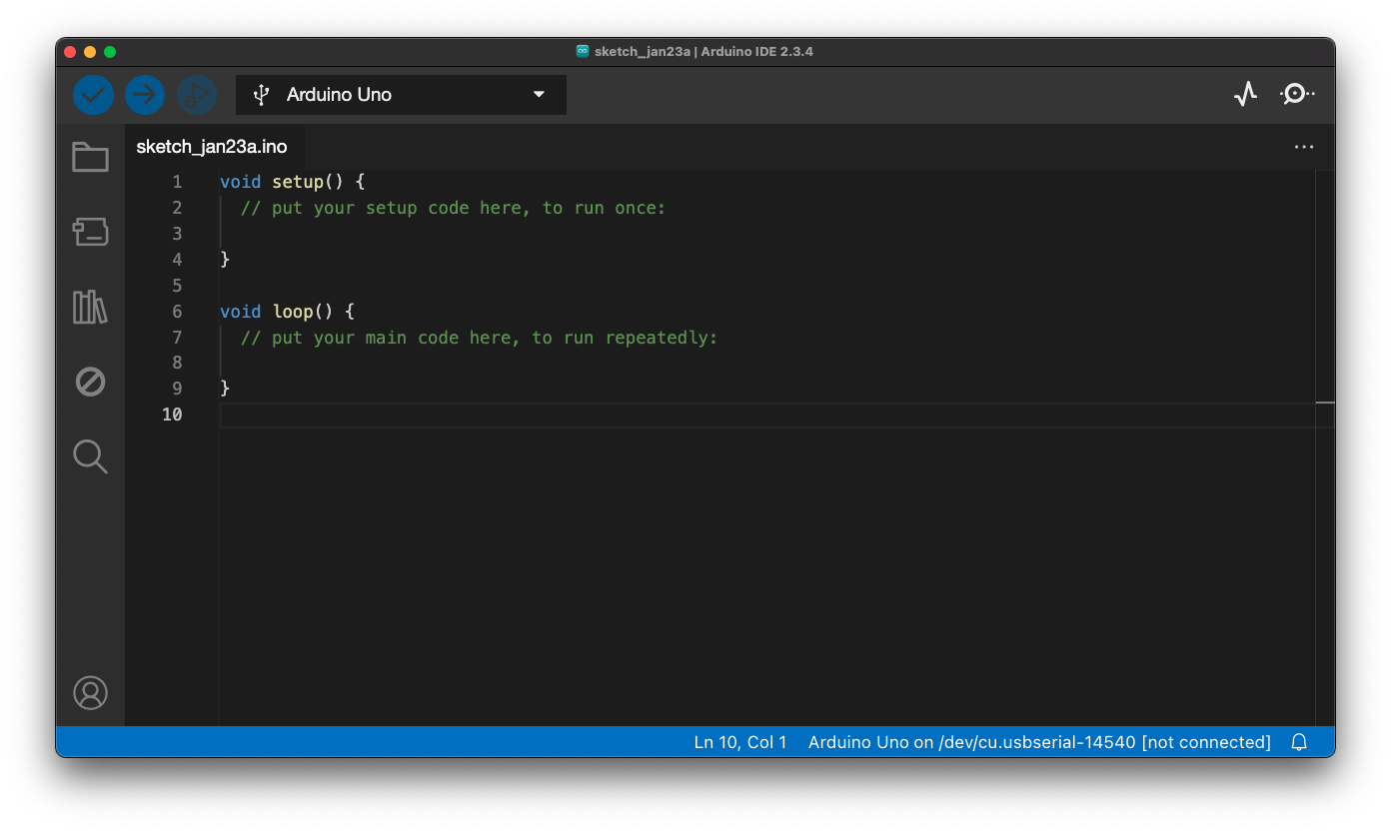Click the Ln 10, Col 1 indicator

740,742
